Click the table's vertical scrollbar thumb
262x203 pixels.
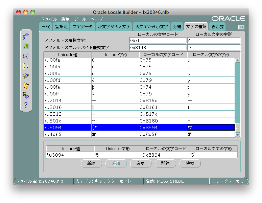pos(237,128)
